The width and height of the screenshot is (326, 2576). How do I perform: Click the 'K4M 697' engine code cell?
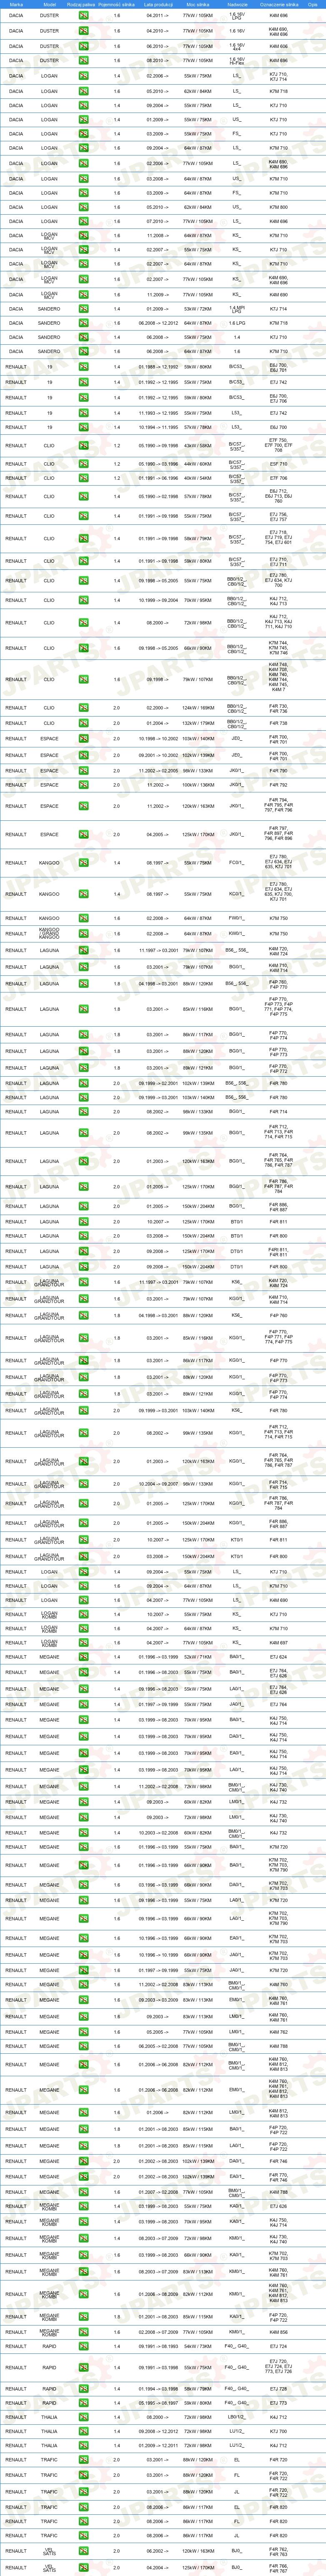point(279,1643)
